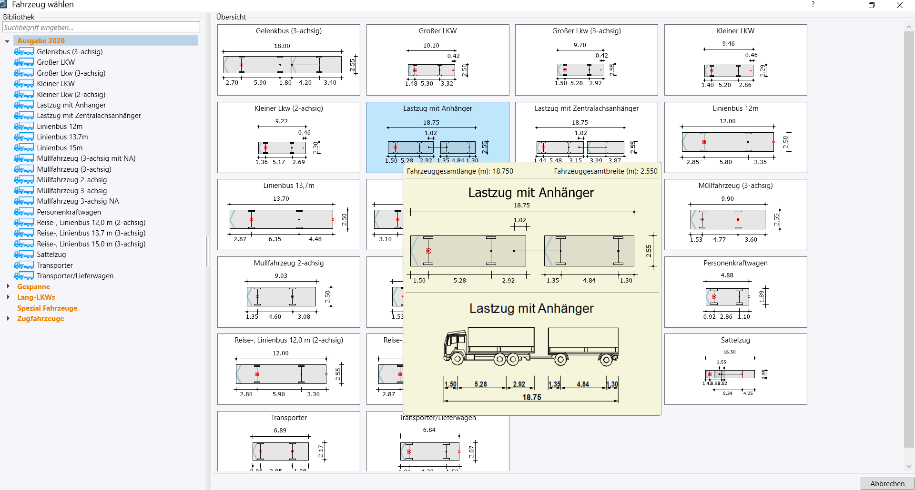Click truck icon beside Reise-, Linienbus 15,0 m

(x=24, y=244)
